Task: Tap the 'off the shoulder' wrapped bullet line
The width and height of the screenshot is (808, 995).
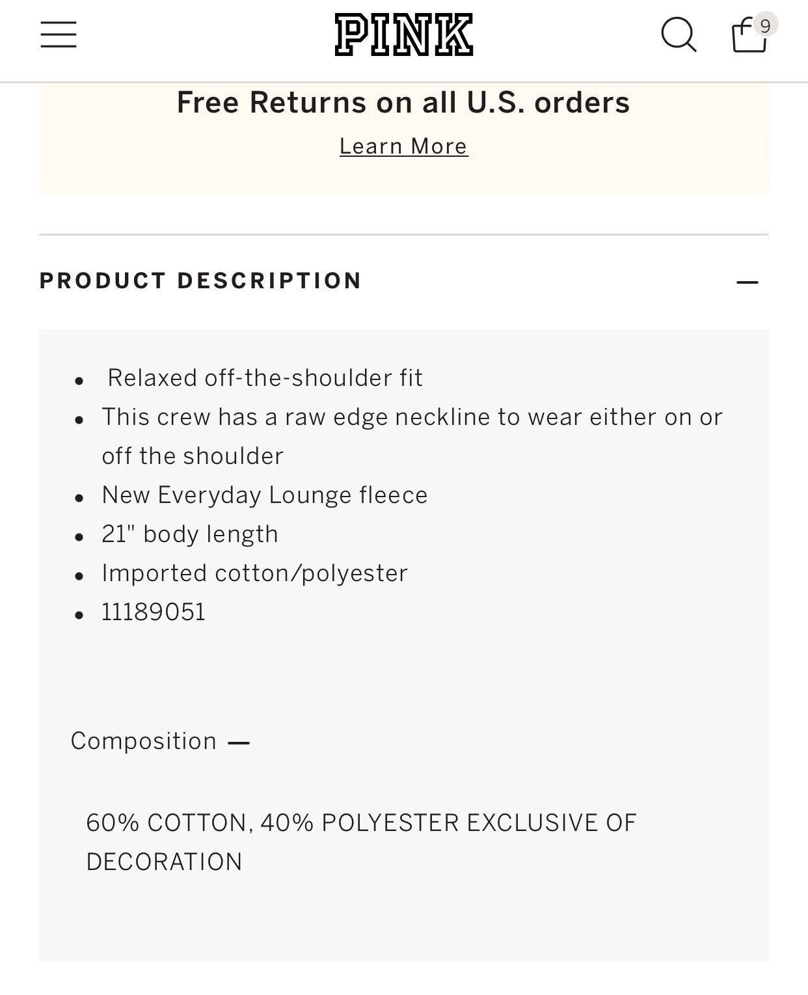Action: pyautogui.click(x=193, y=456)
